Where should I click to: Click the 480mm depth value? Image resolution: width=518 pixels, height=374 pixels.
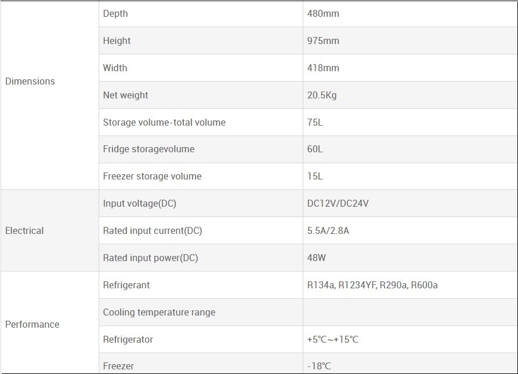tap(323, 13)
